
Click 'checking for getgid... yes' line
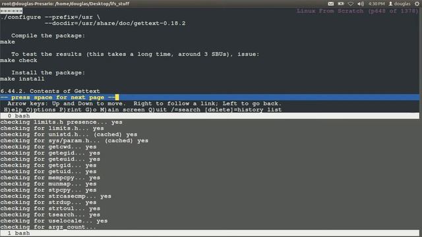(x=48, y=165)
